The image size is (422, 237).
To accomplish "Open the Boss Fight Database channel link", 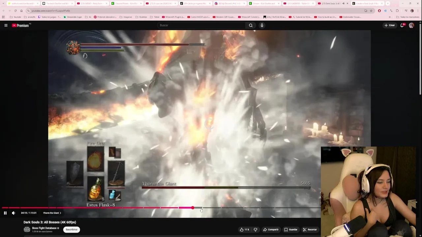I will [44, 228].
